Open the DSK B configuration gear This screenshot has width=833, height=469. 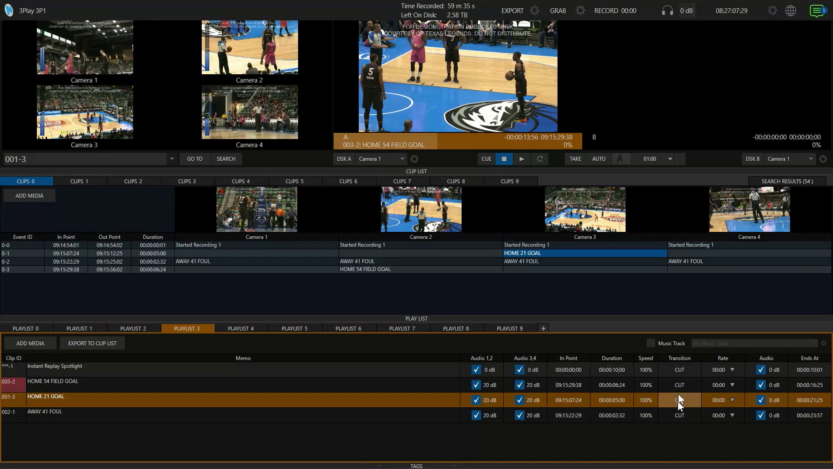823,159
